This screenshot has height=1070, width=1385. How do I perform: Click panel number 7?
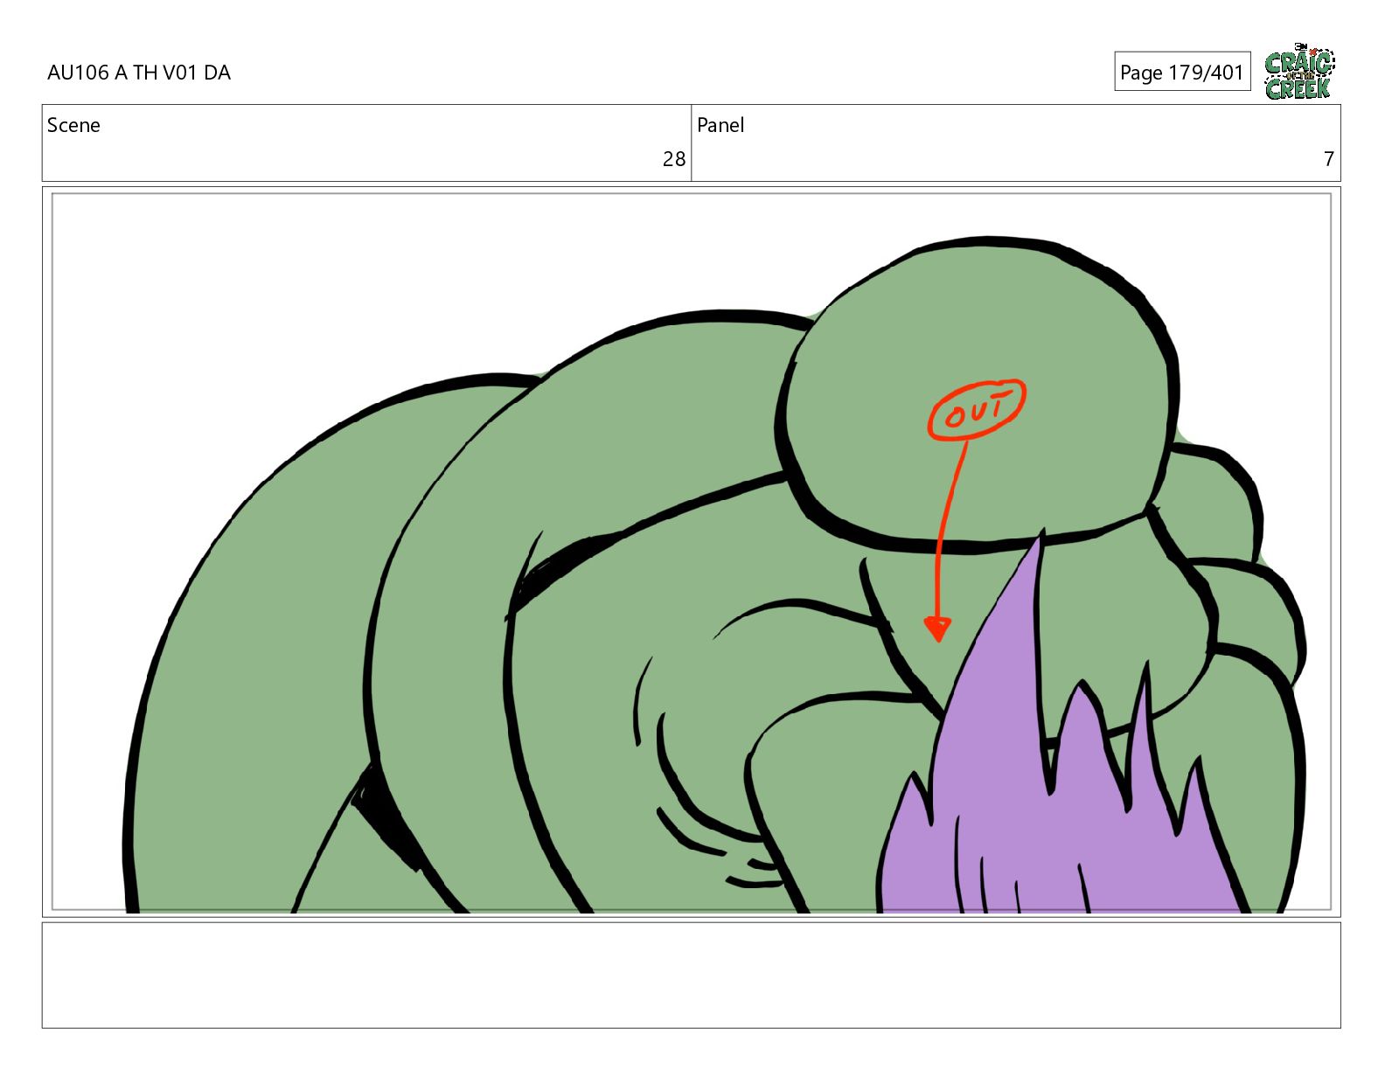[1329, 159]
